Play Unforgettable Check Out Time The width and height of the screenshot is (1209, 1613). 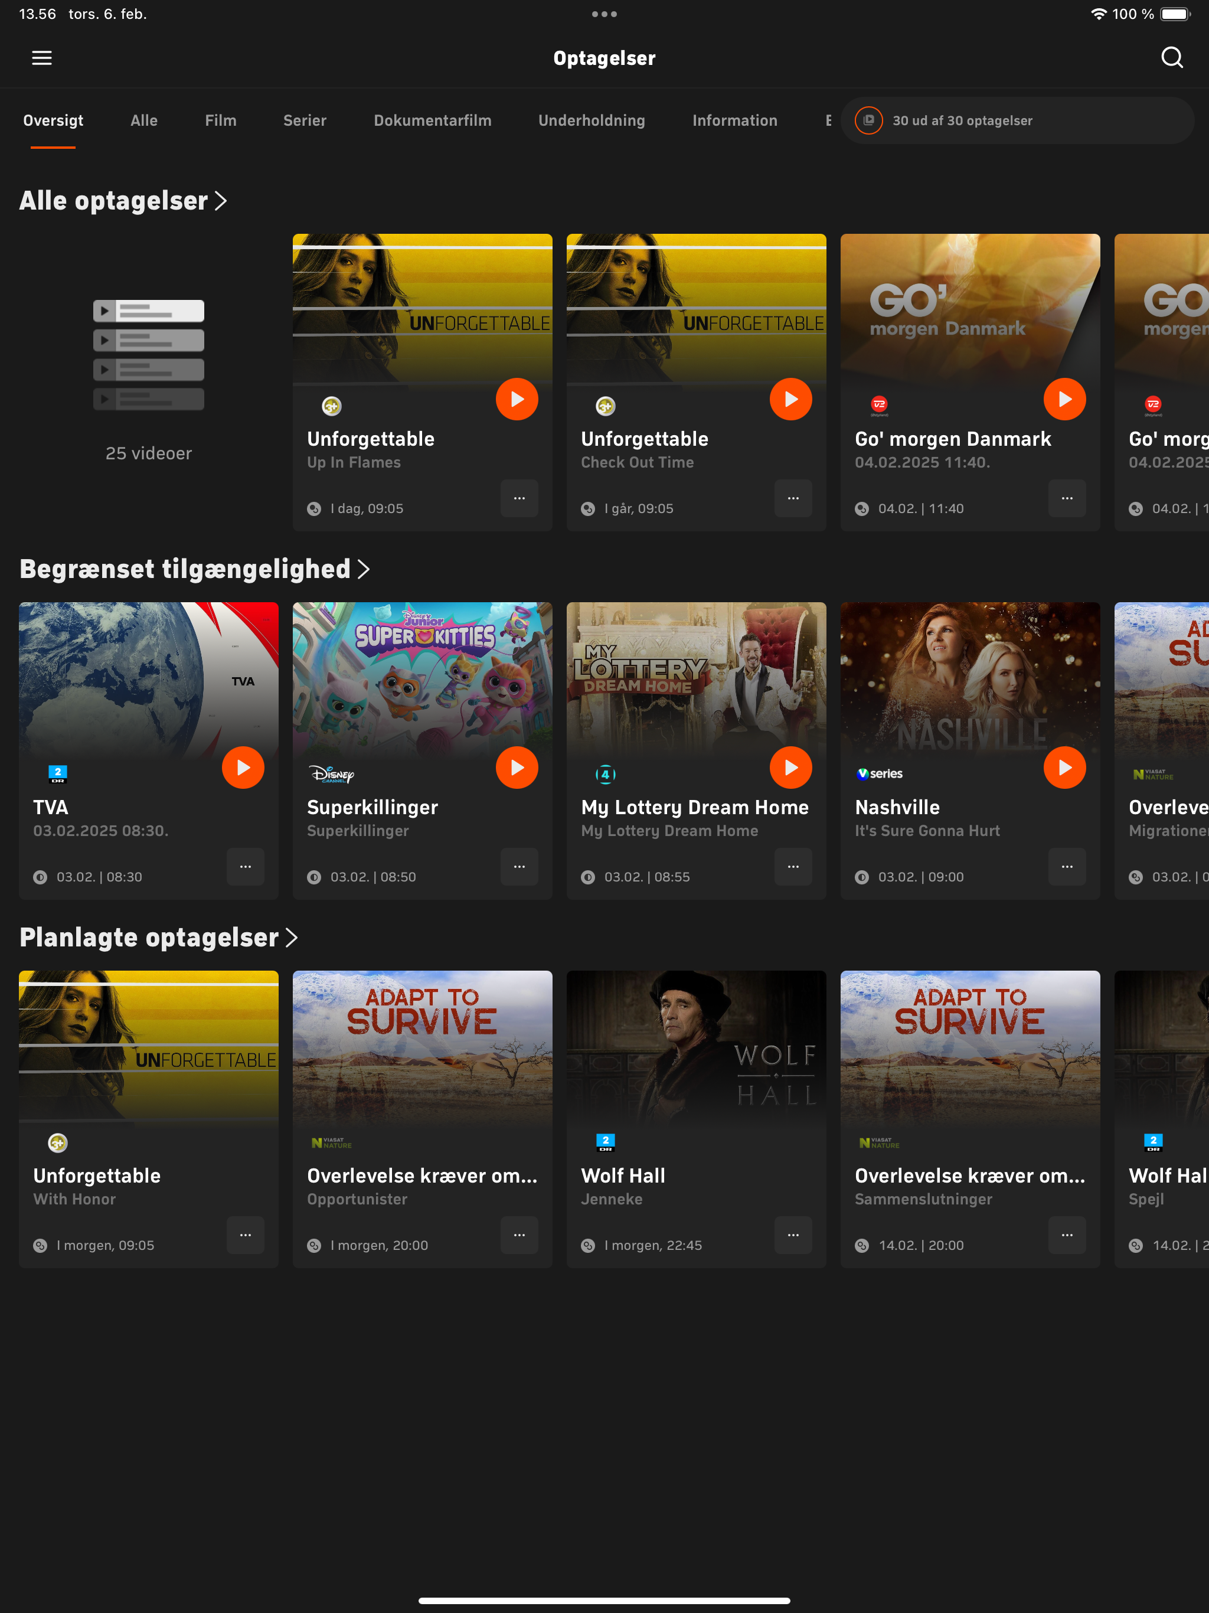pyautogui.click(x=790, y=399)
